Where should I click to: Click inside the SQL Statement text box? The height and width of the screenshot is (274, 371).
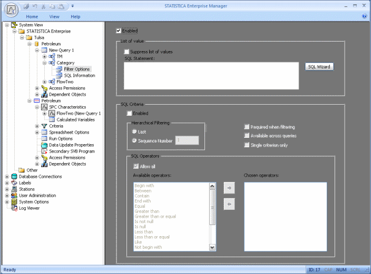[x=211, y=79]
